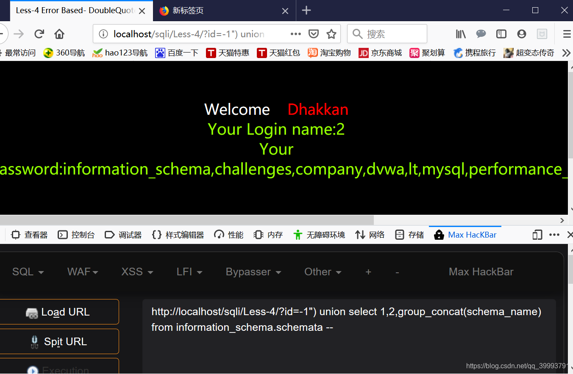Open 百度一下 bookmark
Screen dimensions: 573x374
coord(177,53)
